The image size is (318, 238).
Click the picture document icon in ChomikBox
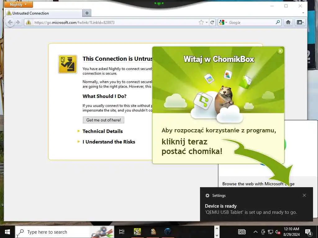click(209, 79)
